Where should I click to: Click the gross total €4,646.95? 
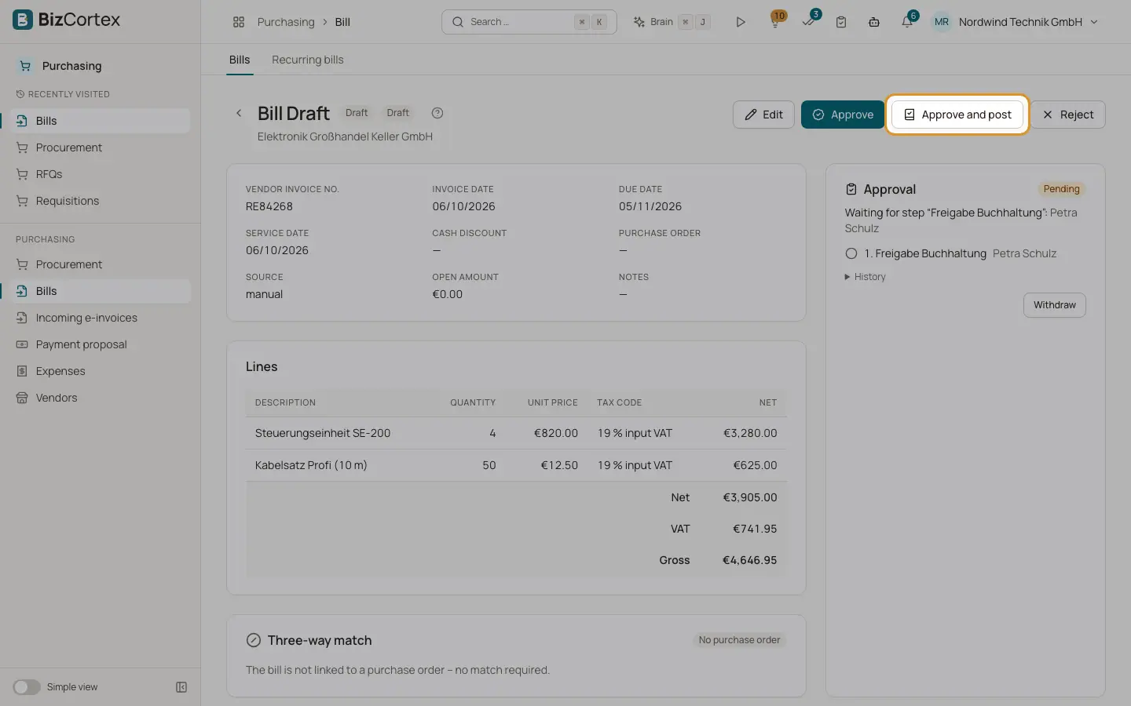(750, 560)
